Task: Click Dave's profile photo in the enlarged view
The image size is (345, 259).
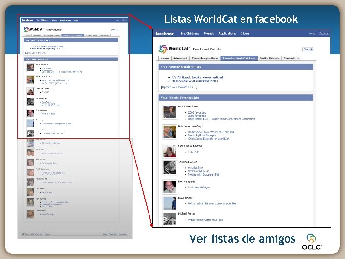Action: [170, 203]
